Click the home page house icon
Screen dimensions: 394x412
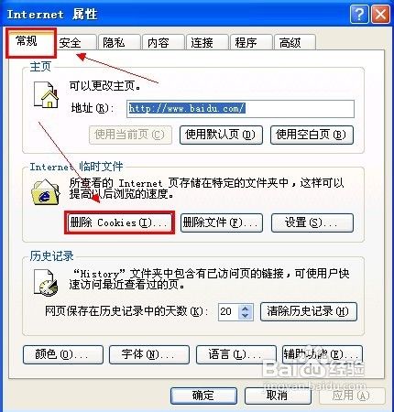pos(46,94)
